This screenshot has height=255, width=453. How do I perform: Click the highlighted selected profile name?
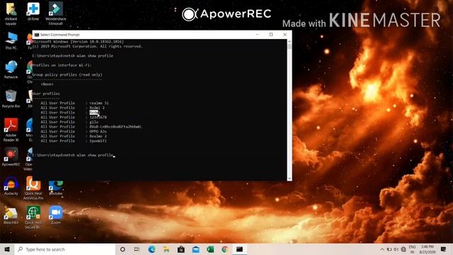(94, 113)
